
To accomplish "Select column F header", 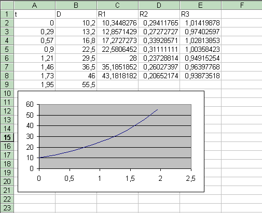I will (x=242, y=5).
